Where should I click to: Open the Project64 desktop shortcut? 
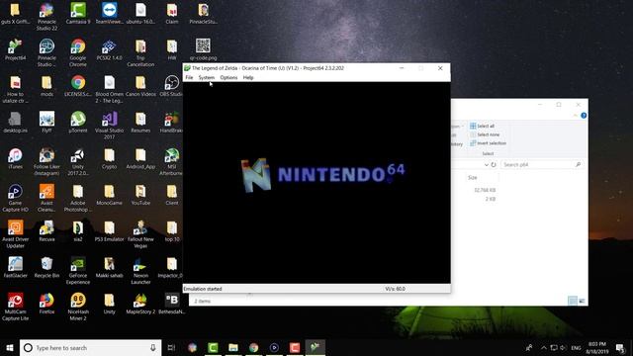tap(16, 49)
